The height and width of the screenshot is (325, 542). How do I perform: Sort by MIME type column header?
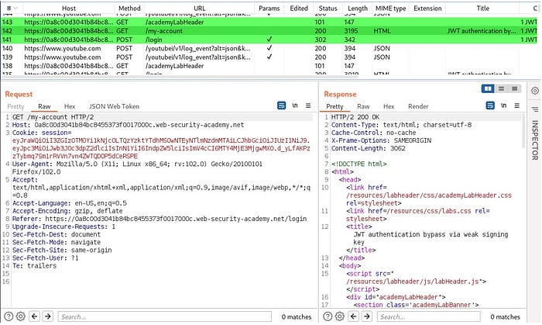390,9
